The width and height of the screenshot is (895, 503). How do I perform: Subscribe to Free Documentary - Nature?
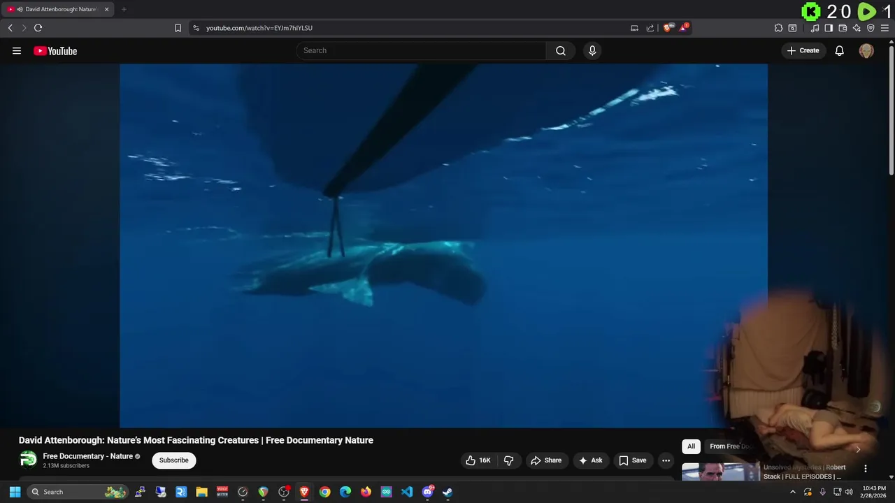pos(173,460)
